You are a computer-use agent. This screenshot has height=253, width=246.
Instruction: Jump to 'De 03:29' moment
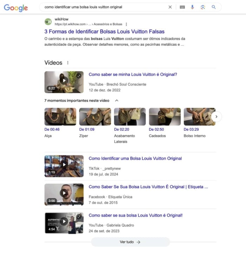point(191,129)
